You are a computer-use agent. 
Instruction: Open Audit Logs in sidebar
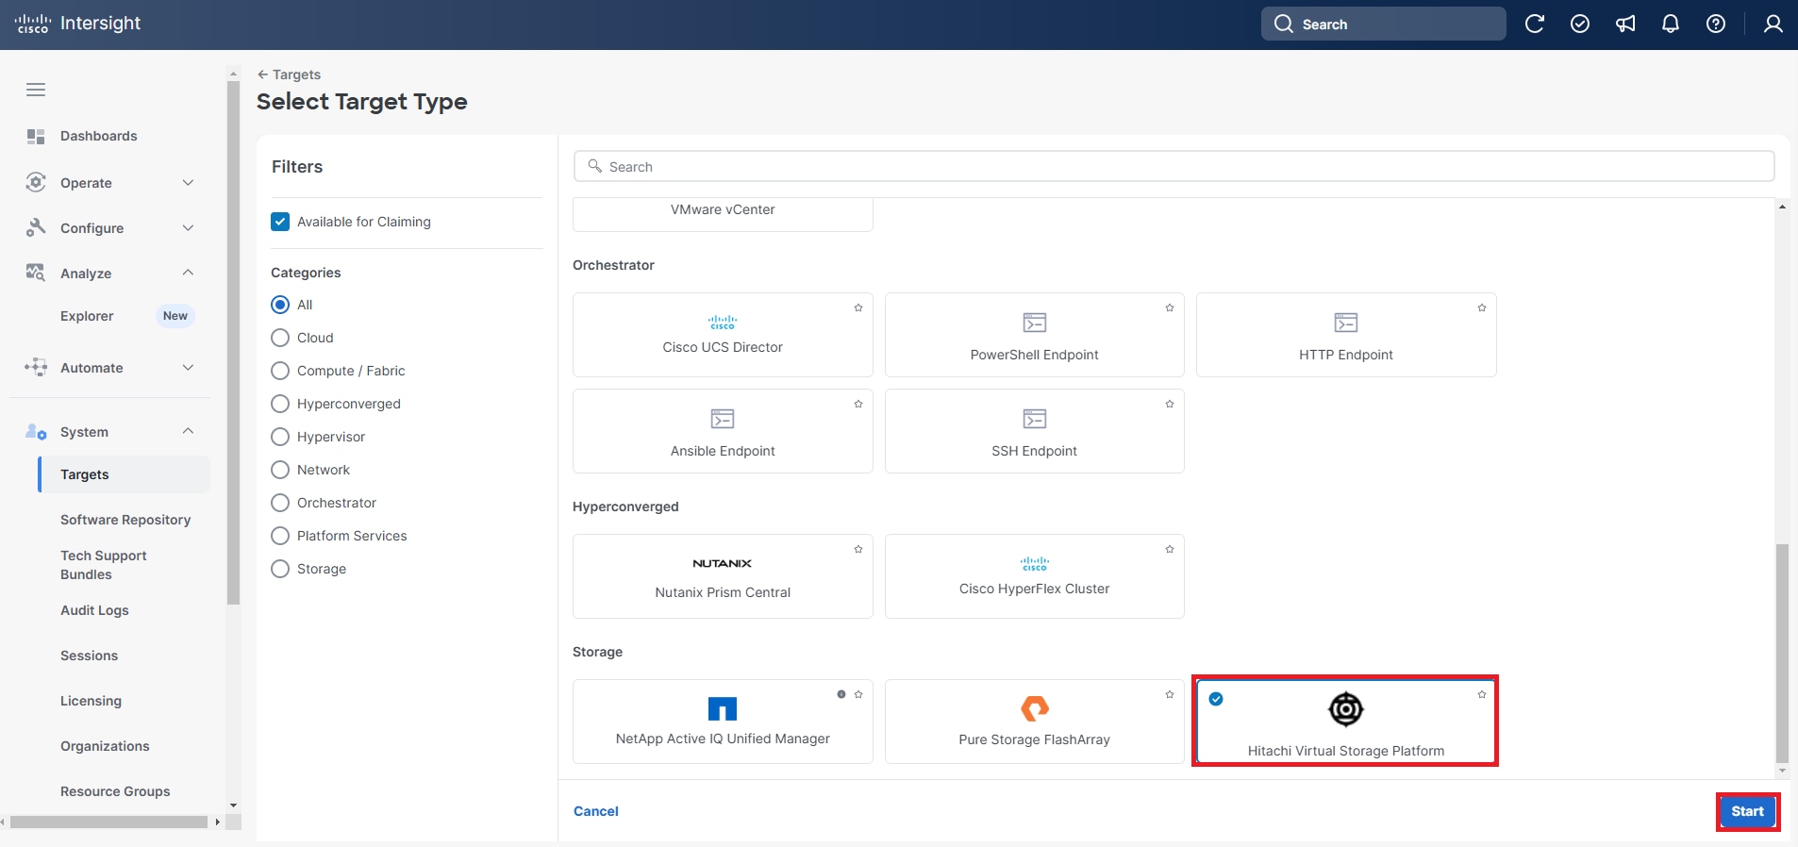tap(94, 610)
